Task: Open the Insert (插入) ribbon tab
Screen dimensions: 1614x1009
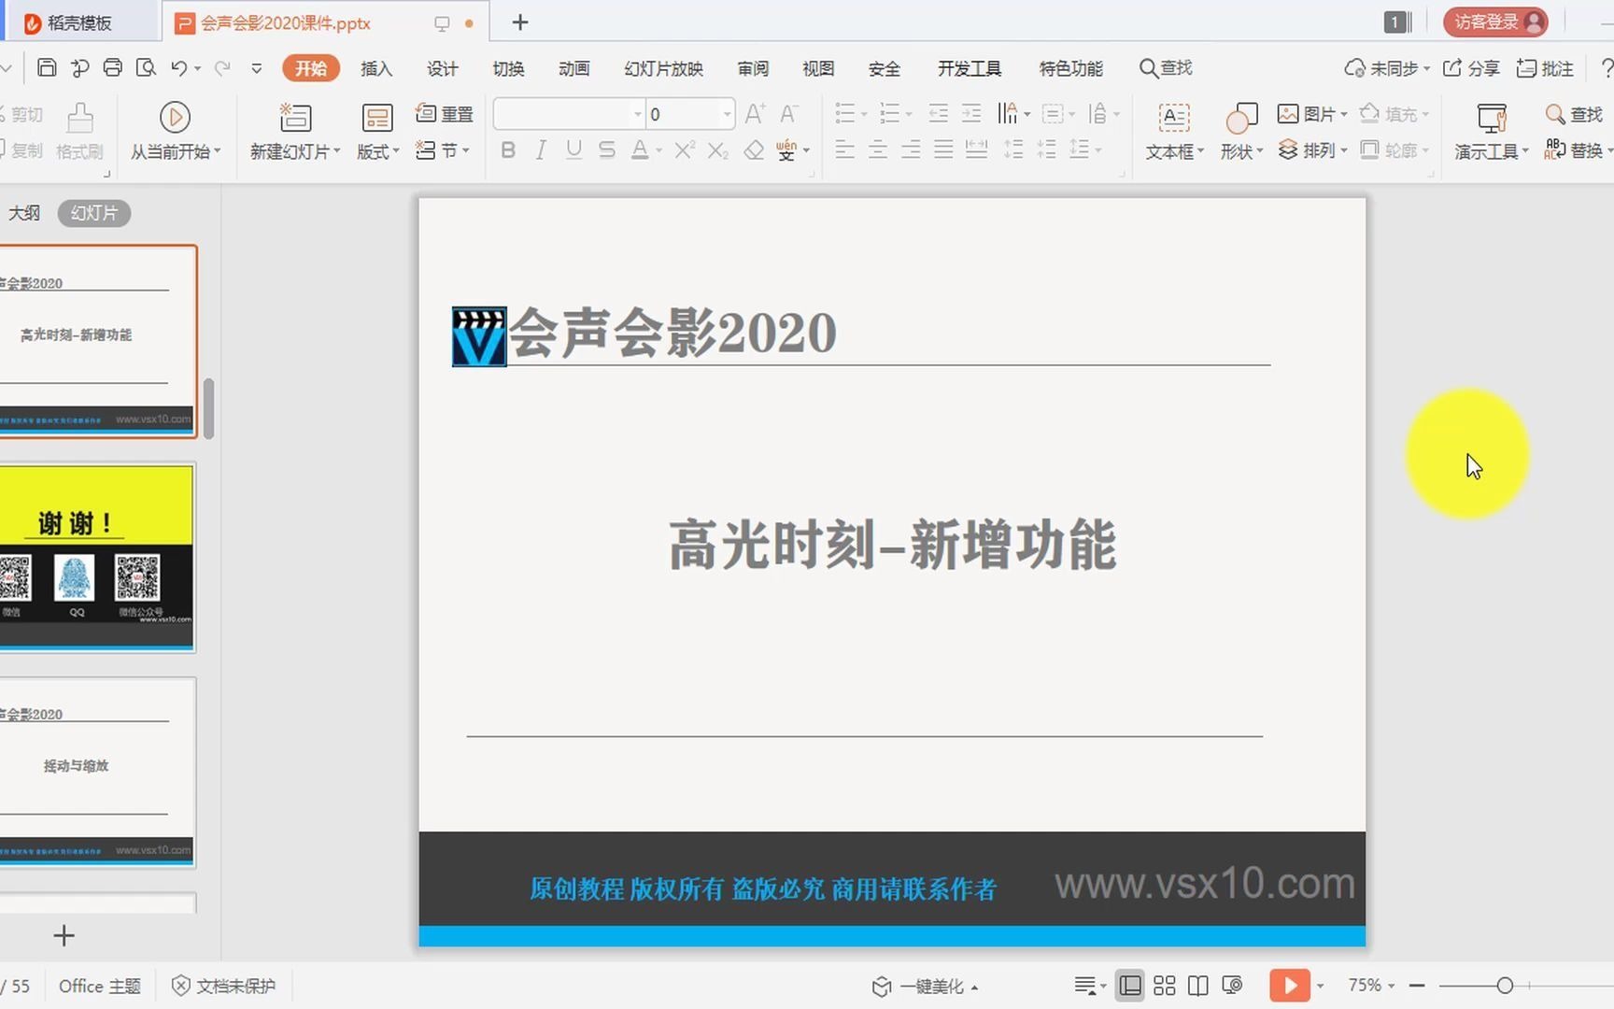Action: click(376, 68)
